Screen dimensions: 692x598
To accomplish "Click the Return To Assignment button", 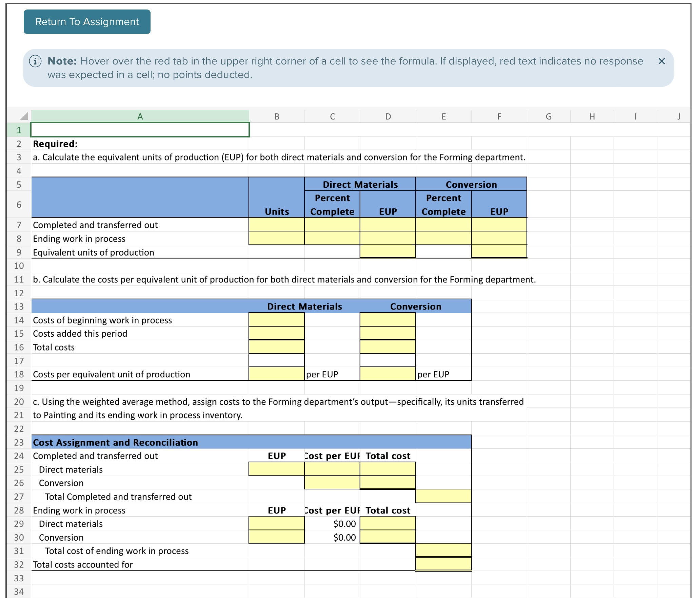I will (x=87, y=21).
